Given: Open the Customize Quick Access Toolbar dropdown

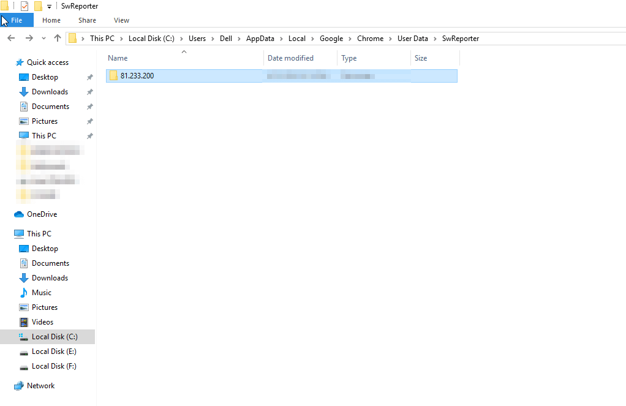Looking at the screenshot, I should tap(49, 6).
